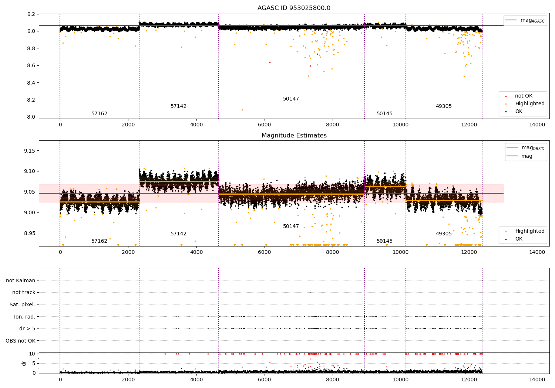555x388 pixels.
Task: Click the 8.4 y-axis tick in top panel
Action: pos(31,83)
